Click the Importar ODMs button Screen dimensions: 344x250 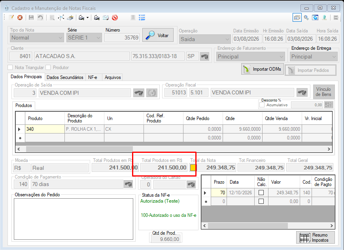click(x=263, y=69)
